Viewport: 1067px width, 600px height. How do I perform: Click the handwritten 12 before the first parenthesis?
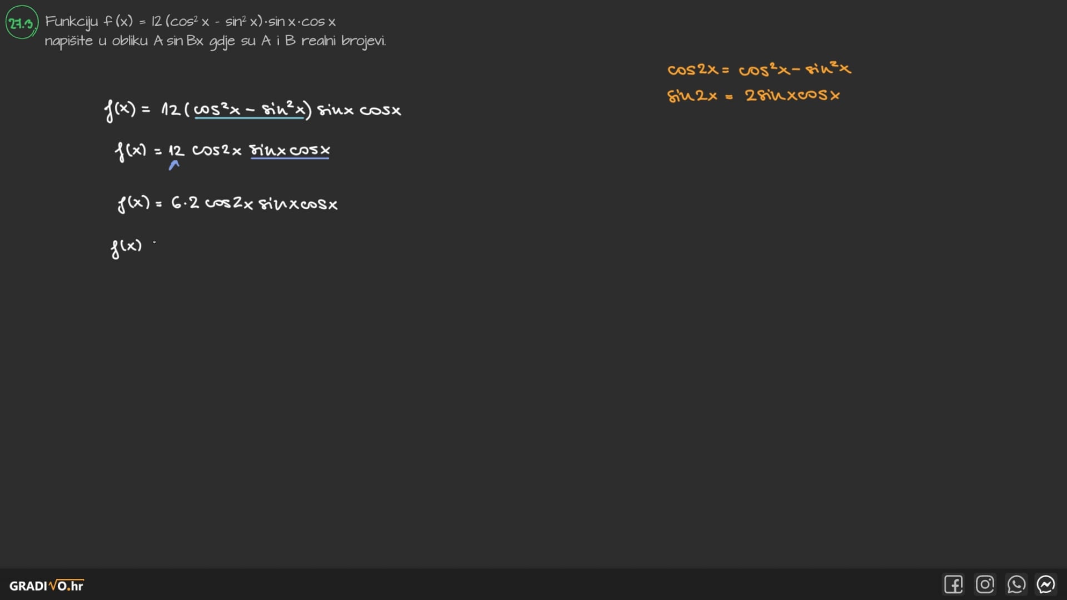[170, 109]
